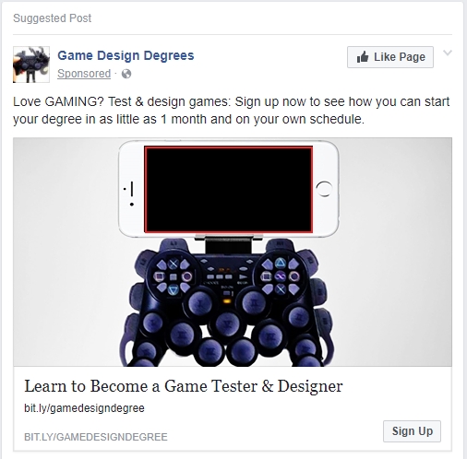Click the Sign Up button

click(412, 431)
